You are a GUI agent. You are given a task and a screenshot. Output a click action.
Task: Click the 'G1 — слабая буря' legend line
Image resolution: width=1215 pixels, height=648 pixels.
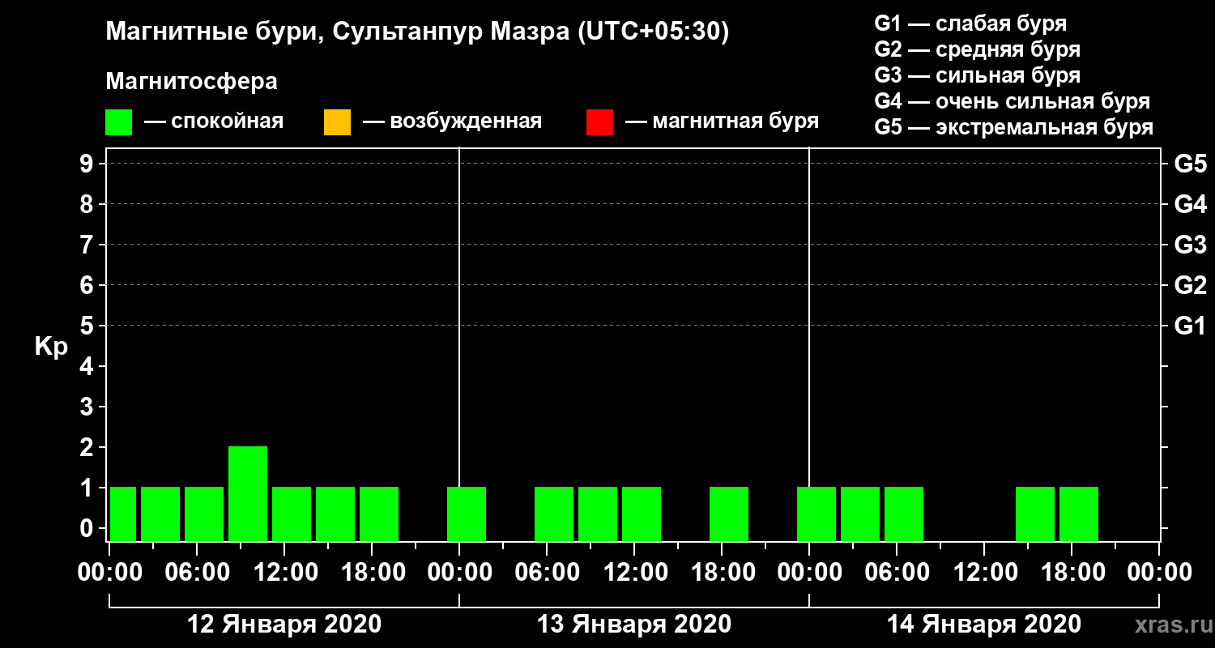(970, 23)
